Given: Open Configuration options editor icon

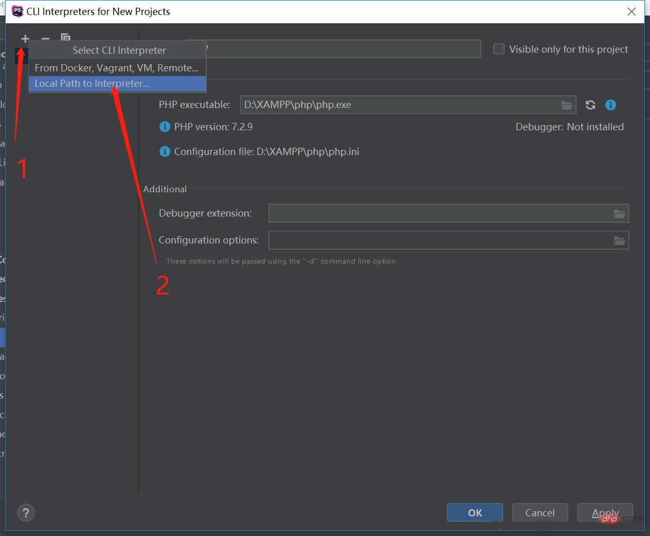Looking at the screenshot, I should tap(619, 240).
